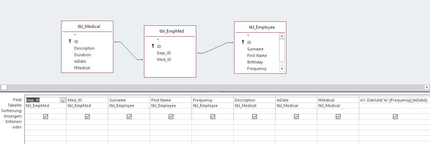The image size is (430, 144).
Task: Click the mDate cell in the Feld row
Action: [297, 100]
